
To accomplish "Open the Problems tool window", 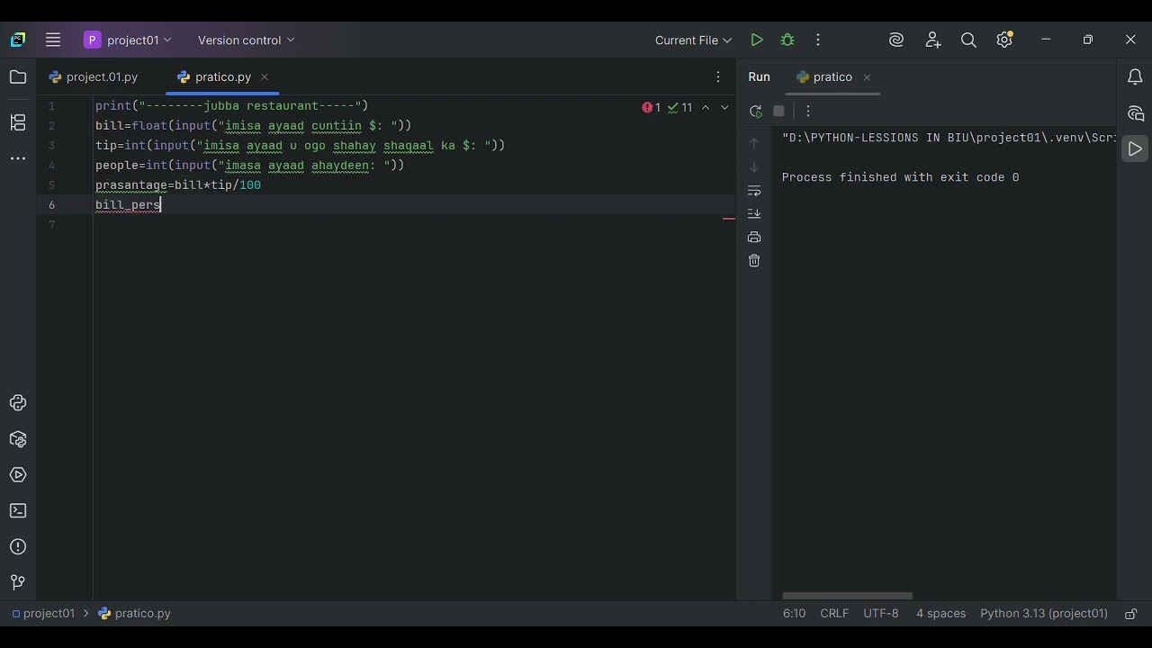I will 18,547.
